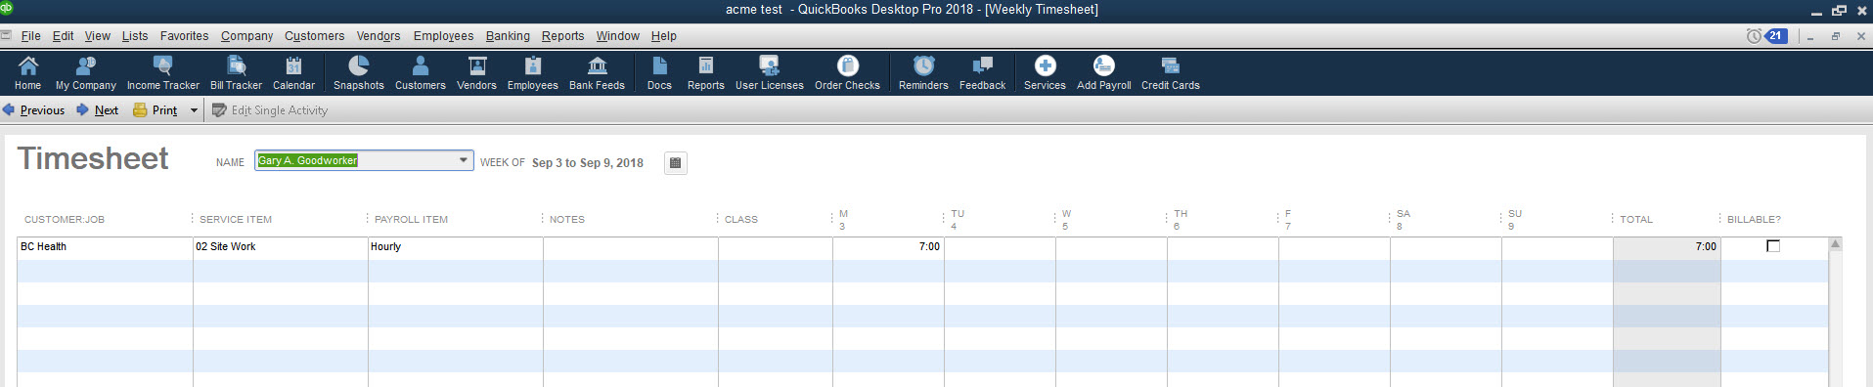Click the Class cell in BC Health row
Viewport: 1873px width, 387px height.
(x=776, y=247)
